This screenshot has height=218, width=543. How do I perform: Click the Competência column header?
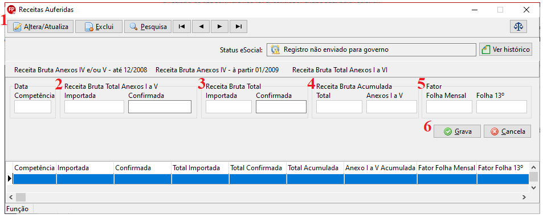point(34,168)
